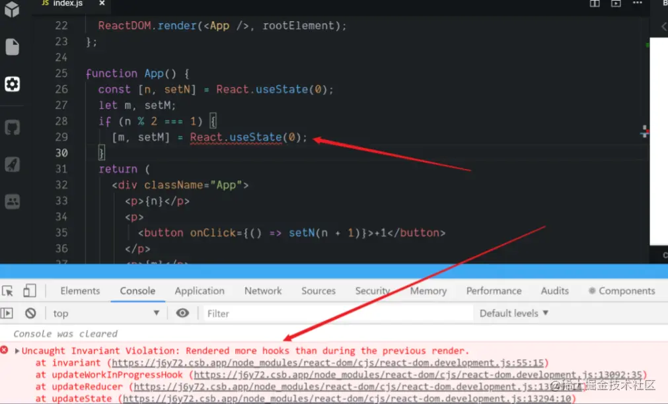Screen dimensions: 668x404
Task: Open the updateReducer stack trace link
Action: click(358, 387)
